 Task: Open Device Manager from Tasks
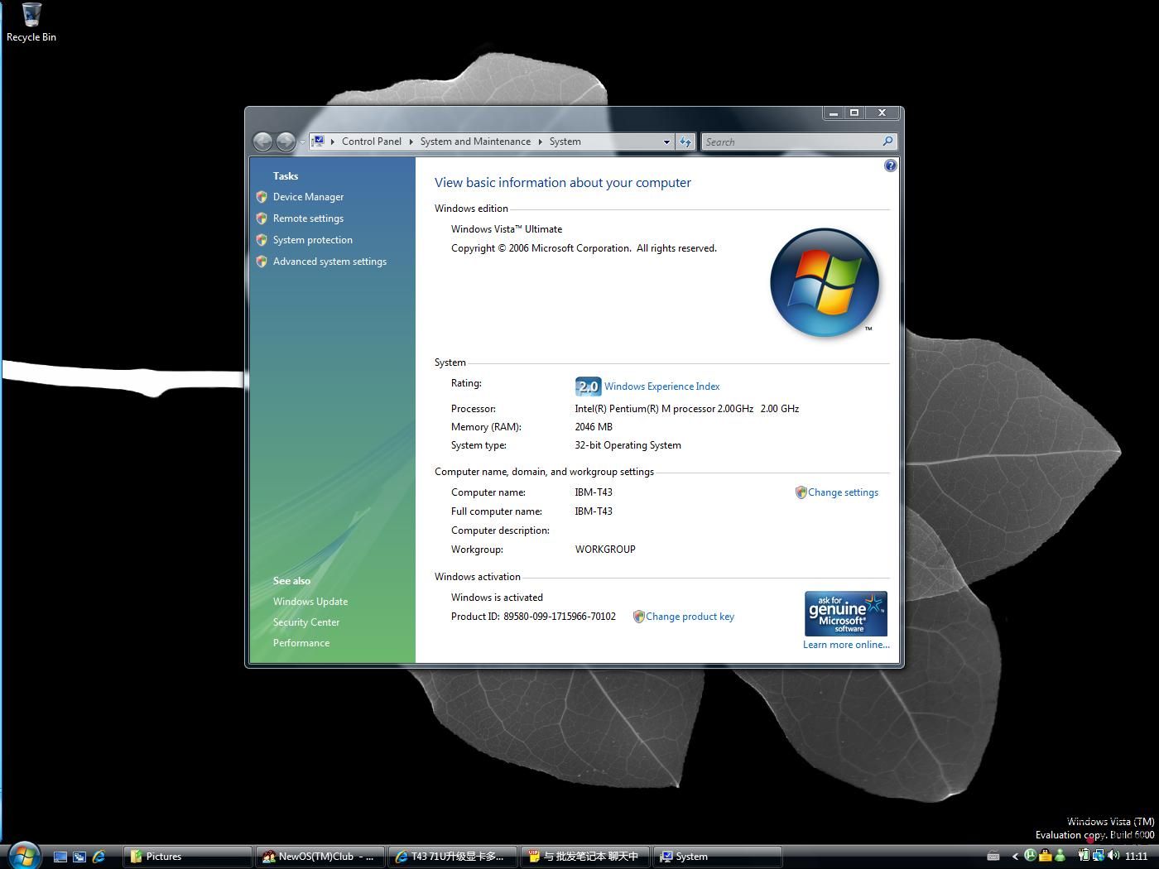[308, 197]
